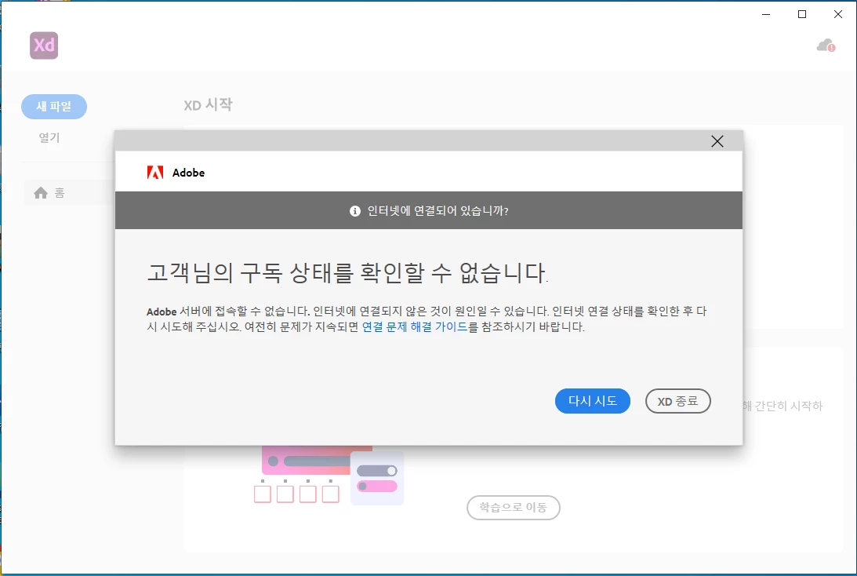
Task: Click the 고객님의 구독 상태를 확인할 수 없습니다 heading
Action: pos(347,272)
